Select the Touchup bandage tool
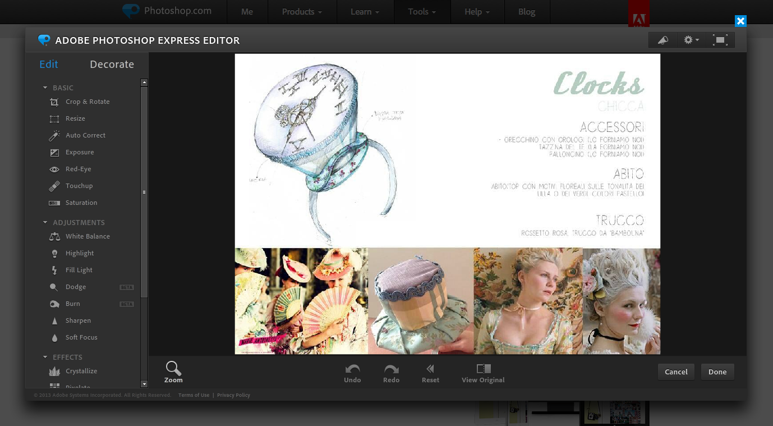 pyautogui.click(x=54, y=186)
